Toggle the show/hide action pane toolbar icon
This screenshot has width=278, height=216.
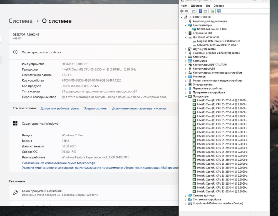point(205,11)
